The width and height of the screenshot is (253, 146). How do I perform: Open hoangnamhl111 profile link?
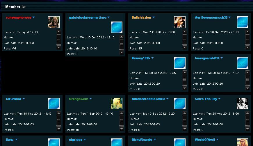click(x=207, y=58)
